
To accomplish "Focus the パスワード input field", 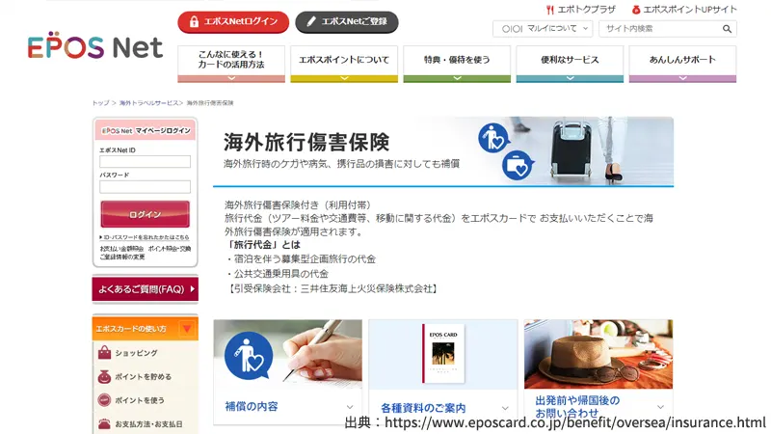I will tap(146, 186).
